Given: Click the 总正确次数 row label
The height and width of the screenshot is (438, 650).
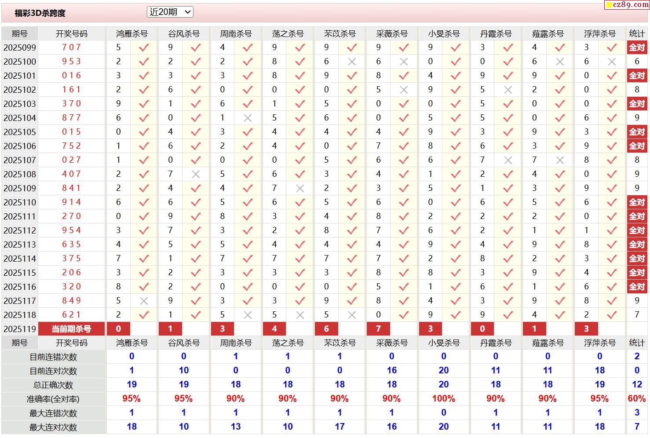Looking at the screenshot, I should tap(53, 385).
